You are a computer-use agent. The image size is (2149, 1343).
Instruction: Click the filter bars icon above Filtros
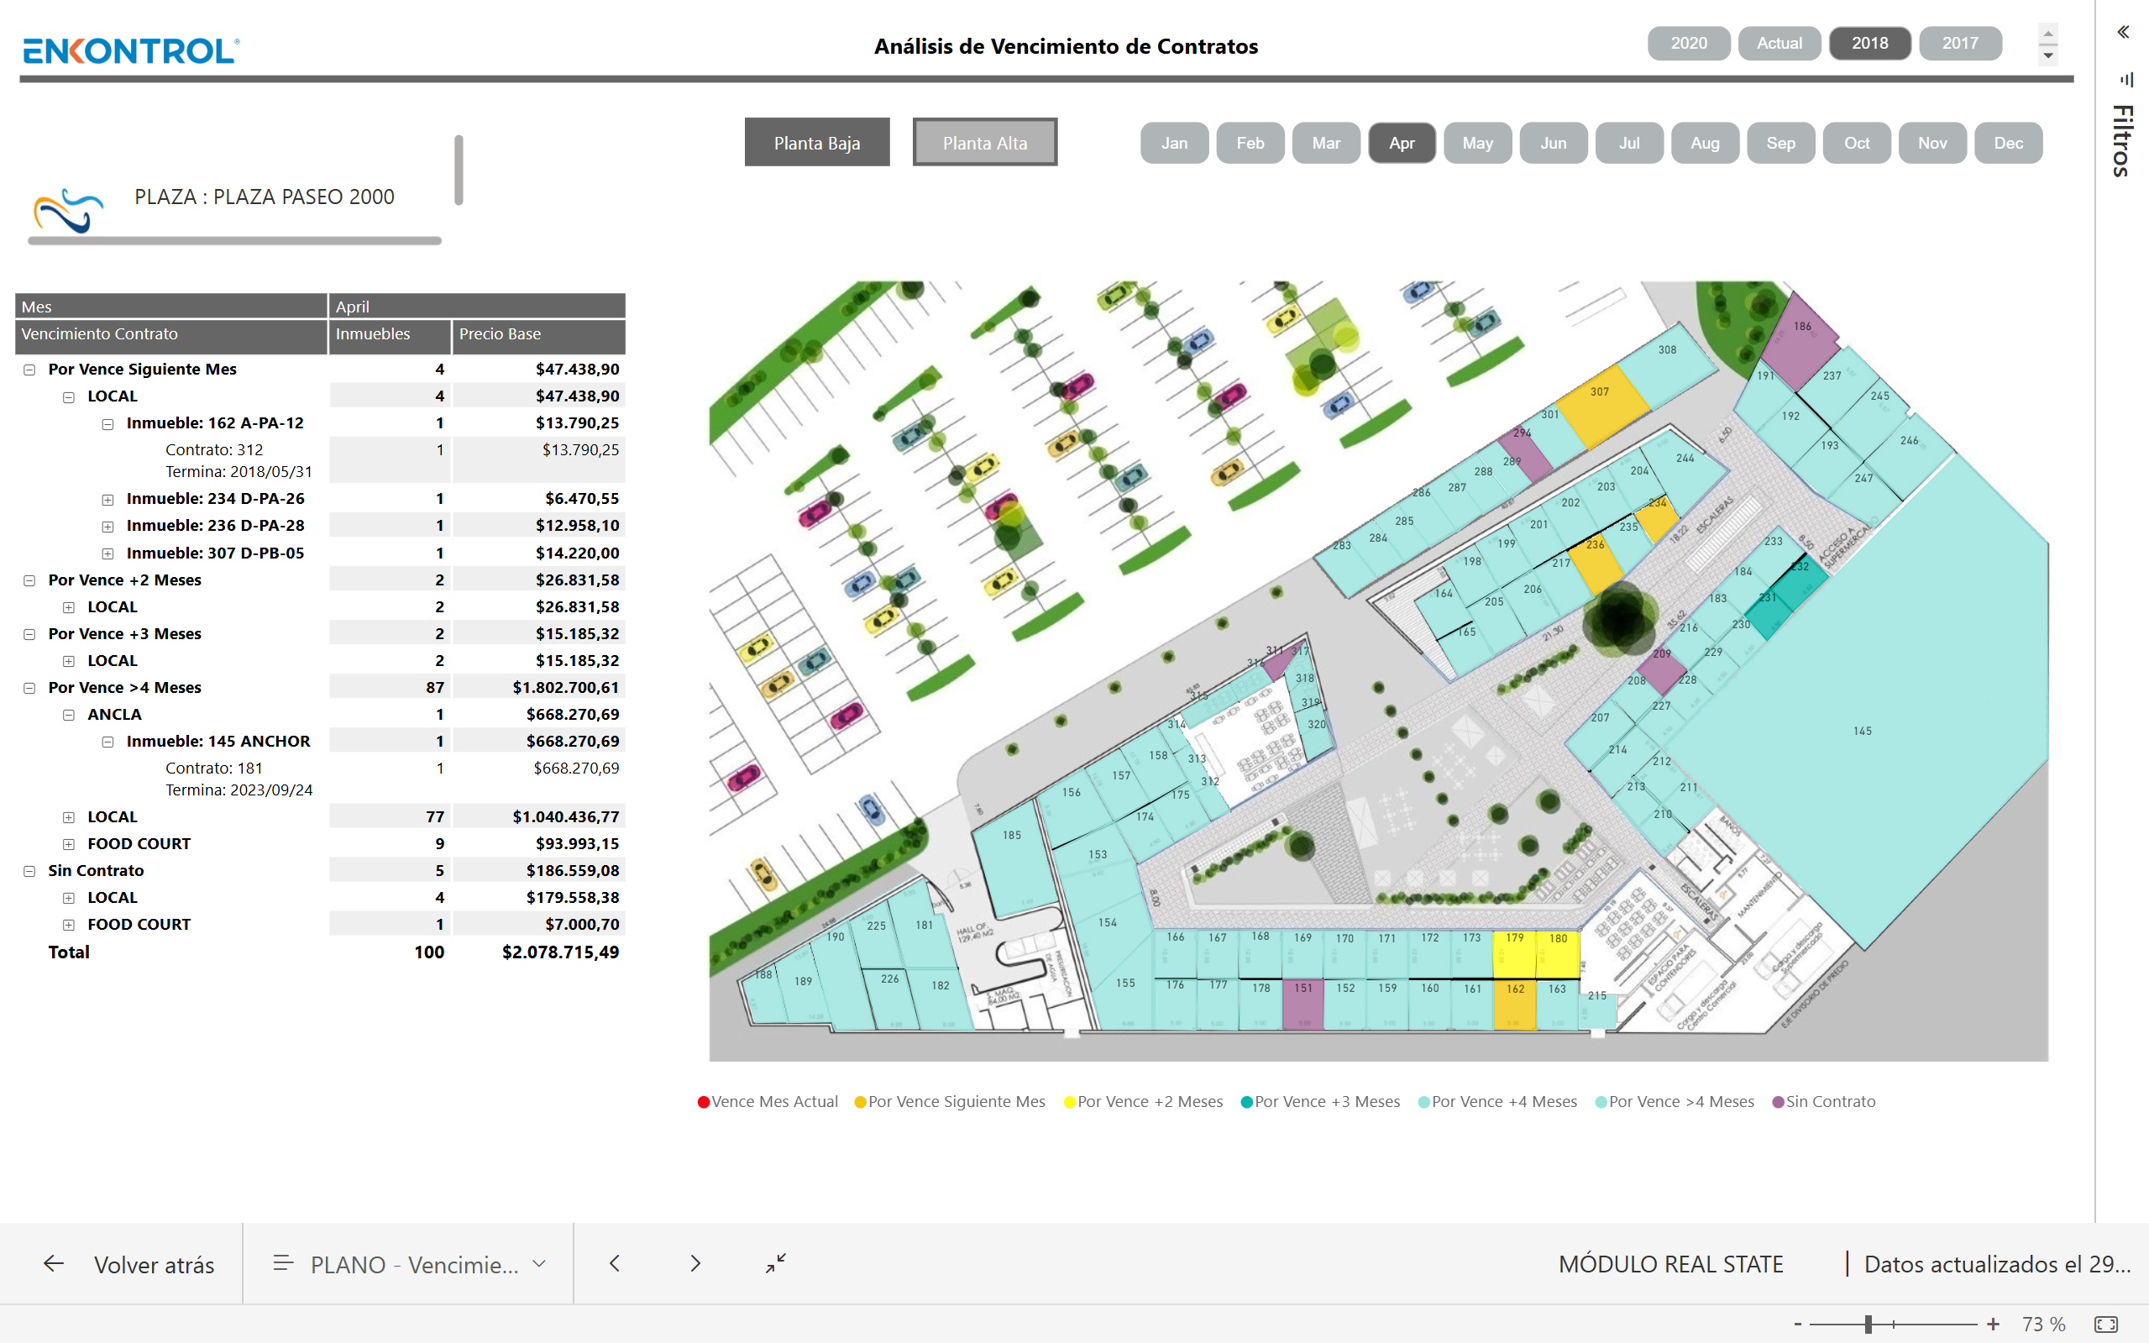point(2126,80)
